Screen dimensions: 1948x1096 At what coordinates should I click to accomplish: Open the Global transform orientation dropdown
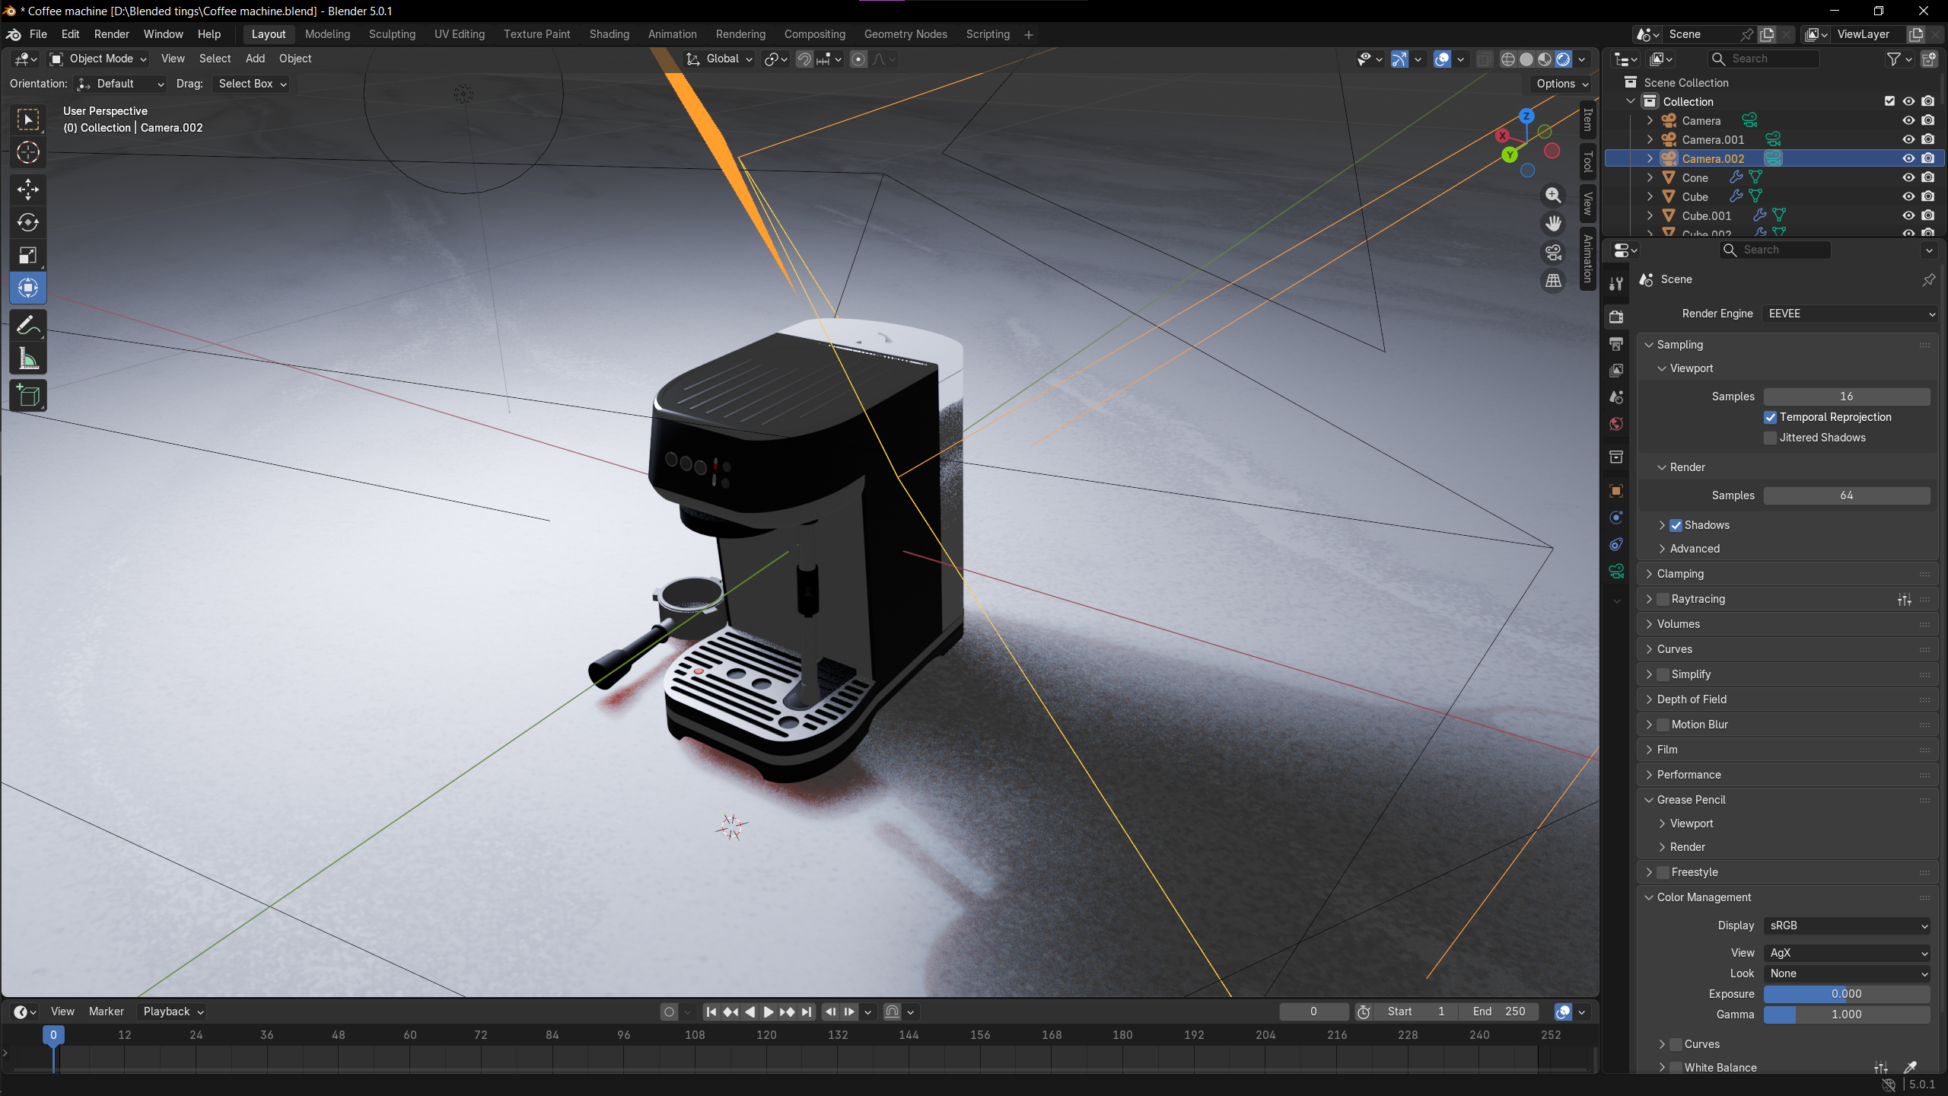click(719, 59)
